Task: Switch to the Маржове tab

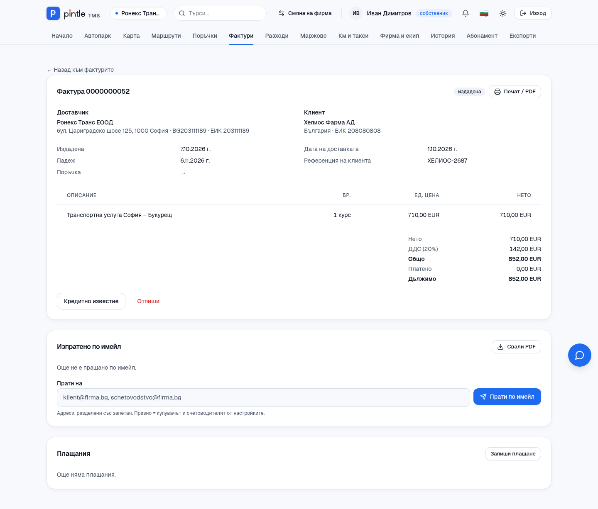Action: click(x=313, y=36)
